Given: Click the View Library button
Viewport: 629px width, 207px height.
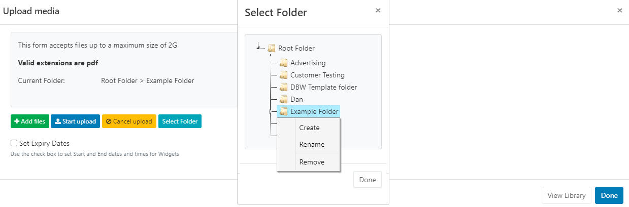Looking at the screenshot, I should coord(567,195).
